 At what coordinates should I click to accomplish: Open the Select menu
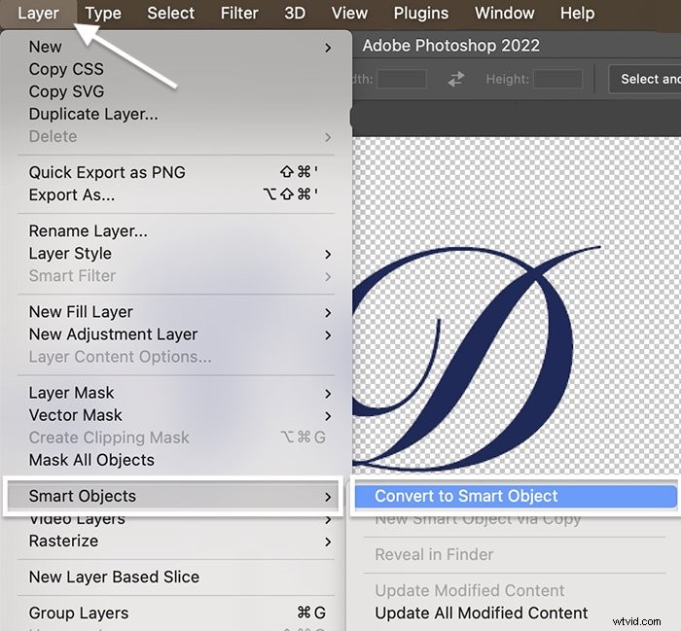click(x=170, y=13)
